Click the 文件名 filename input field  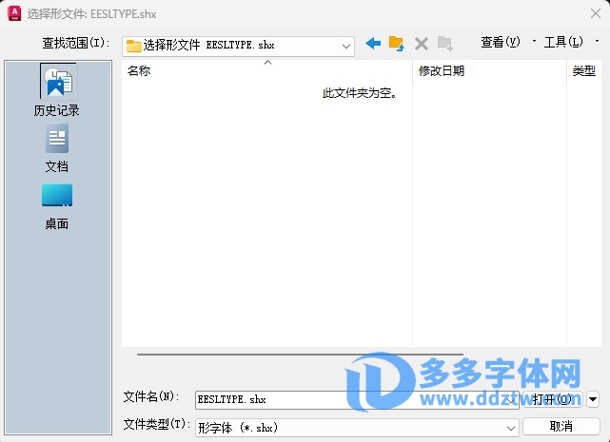pyautogui.click(x=266, y=400)
